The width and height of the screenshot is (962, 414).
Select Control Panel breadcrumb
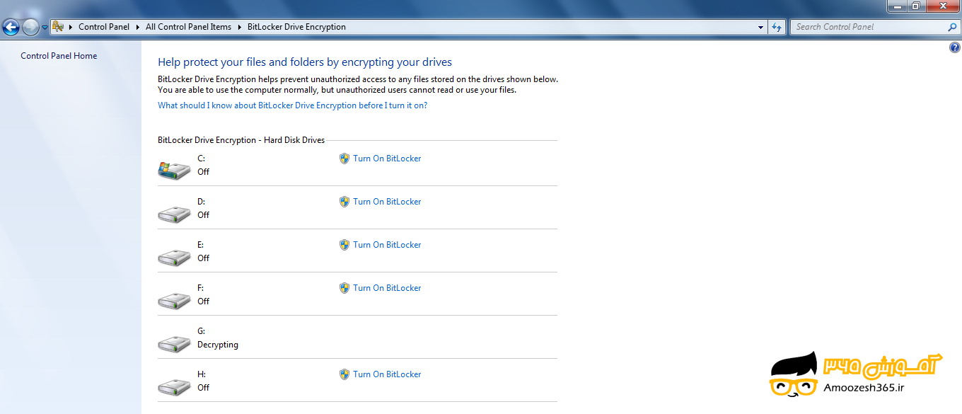tap(104, 27)
